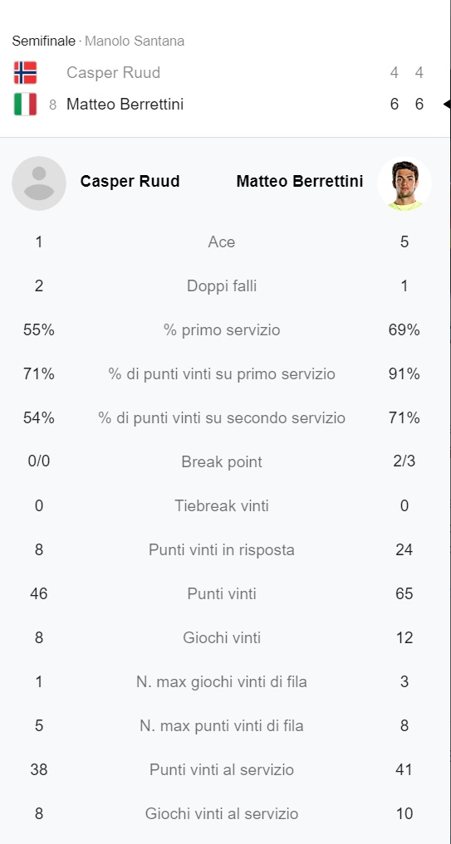Screen dimensions: 451x844
Task: Click the Semifinale round label
Action: [44, 41]
